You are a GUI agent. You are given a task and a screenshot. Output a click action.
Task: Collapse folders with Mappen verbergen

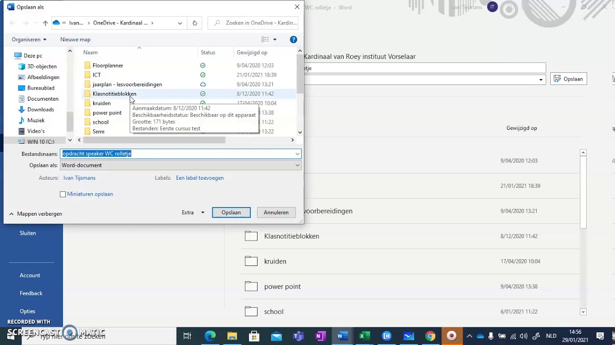pyautogui.click(x=36, y=214)
